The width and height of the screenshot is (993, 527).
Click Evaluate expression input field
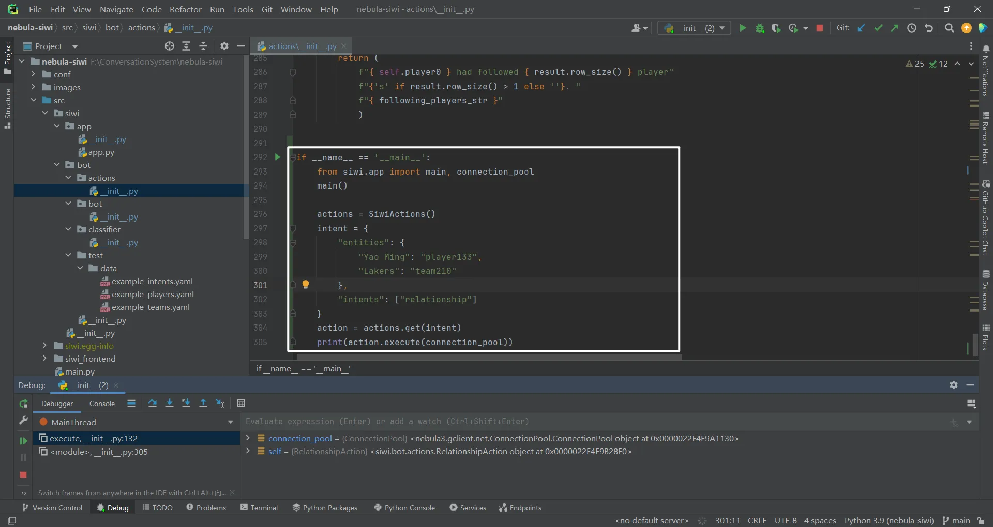(595, 422)
